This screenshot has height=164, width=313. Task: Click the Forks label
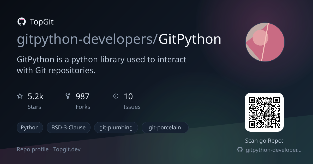pyautogui.click(x=83, y=107)
